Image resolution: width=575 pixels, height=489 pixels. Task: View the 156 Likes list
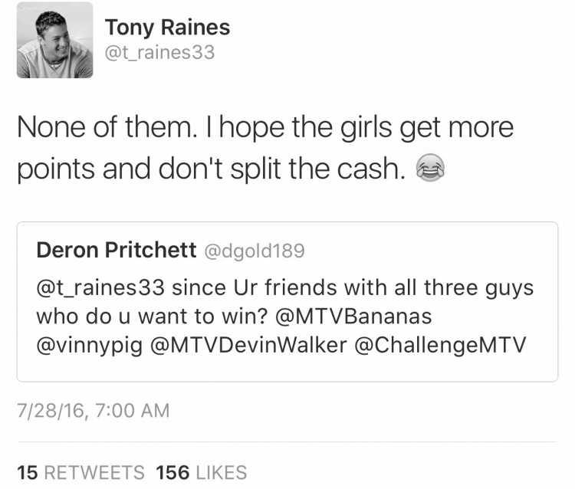(202, 472)
